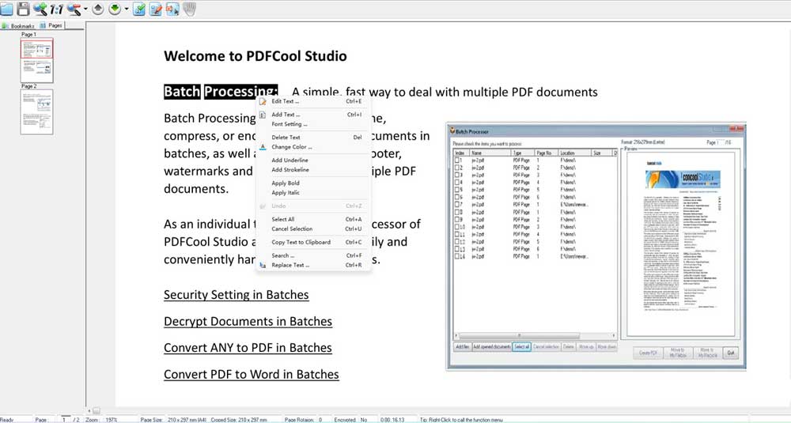Select the hand pan tool
The image size is (791, 423).
(189, 9)
